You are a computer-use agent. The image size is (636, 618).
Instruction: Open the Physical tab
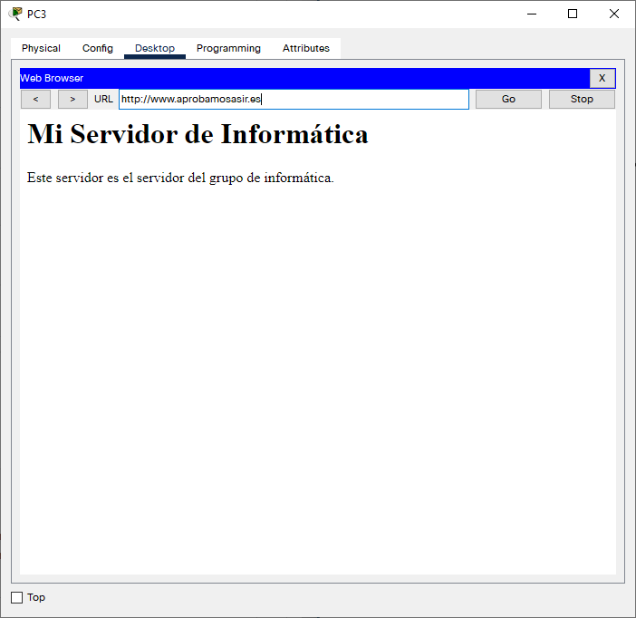(41, 48)
